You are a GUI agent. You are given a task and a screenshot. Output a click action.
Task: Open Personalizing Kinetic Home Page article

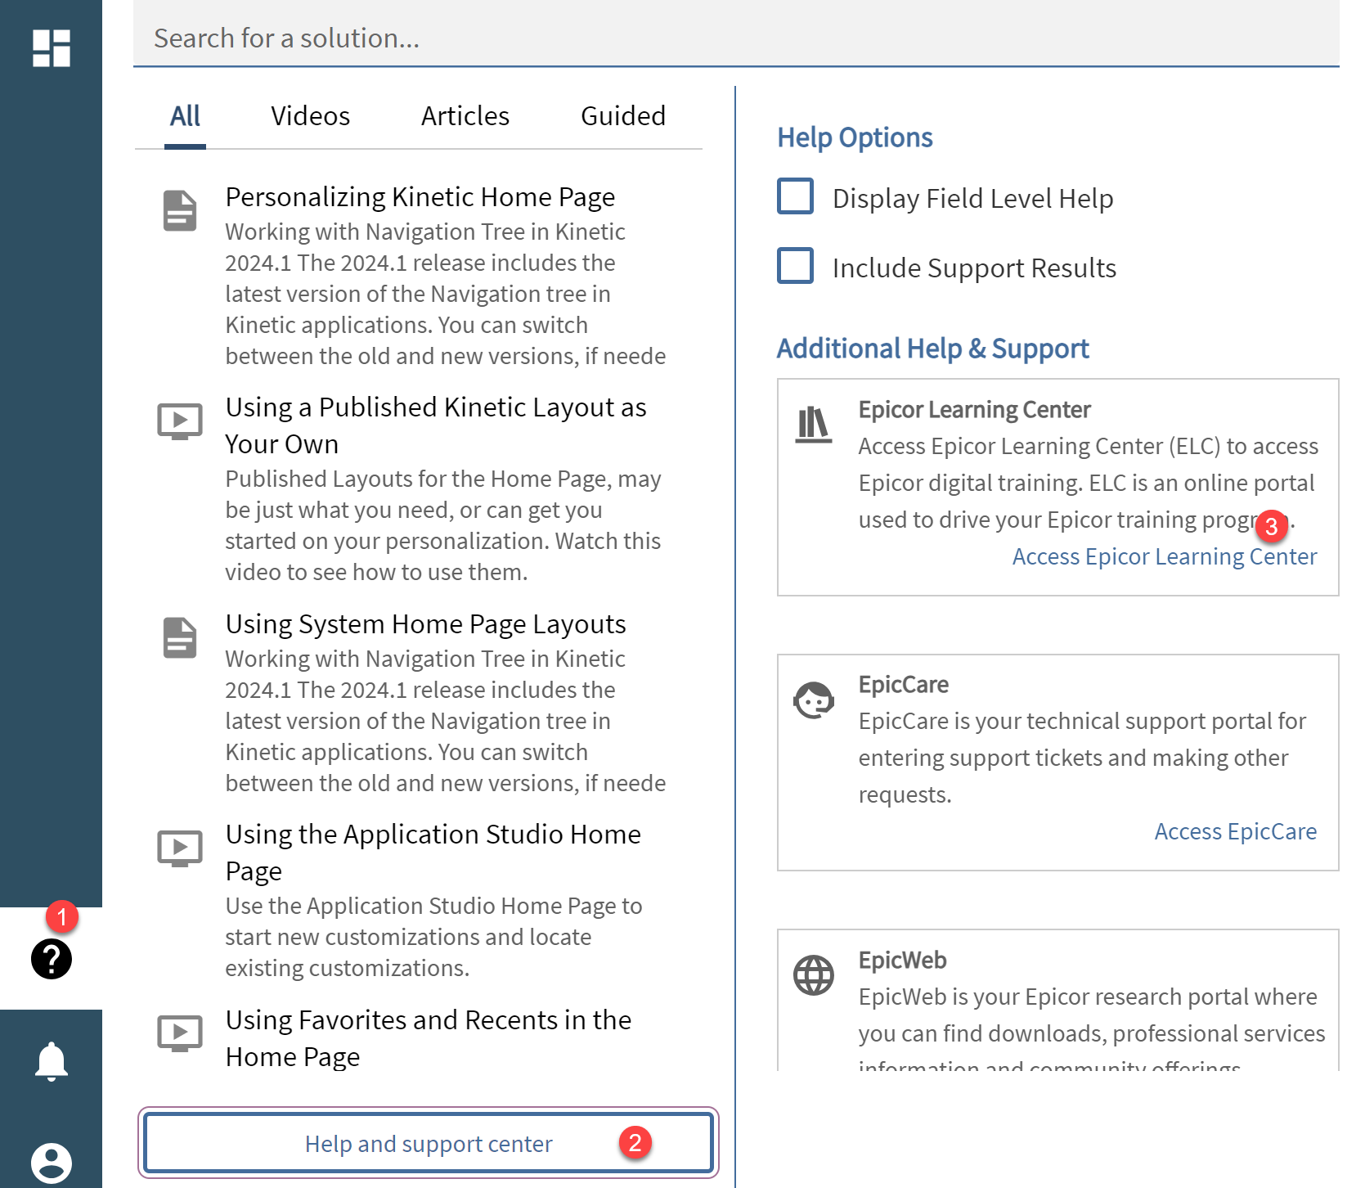(x=420, y=197)
